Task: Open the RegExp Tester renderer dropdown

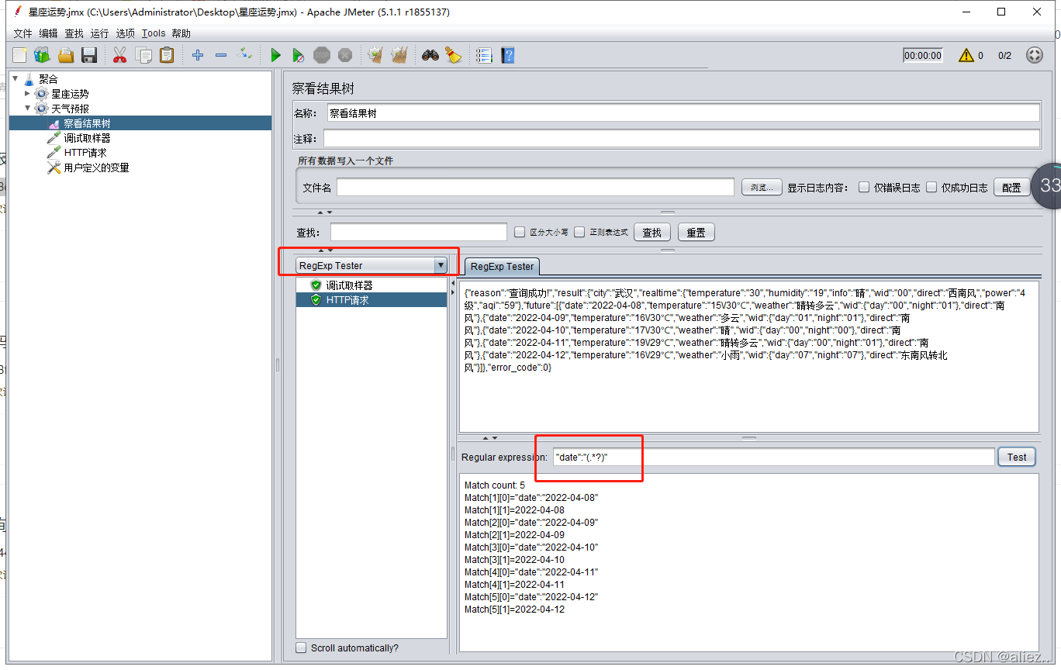Action: pyautogui.click(x=372, y=266)
